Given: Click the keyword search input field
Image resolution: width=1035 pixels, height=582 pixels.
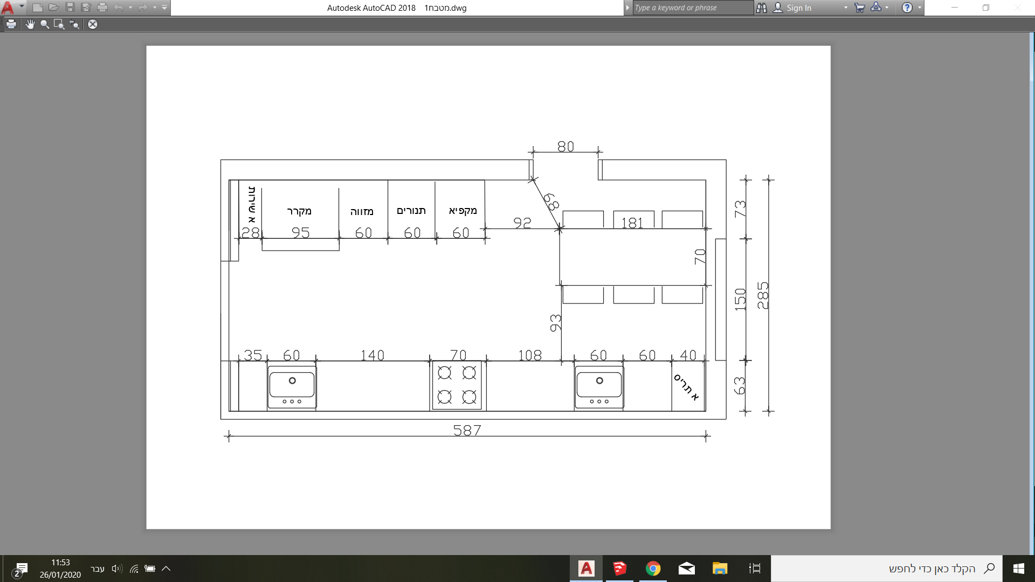Looking at the screenshot, I should [693, 8].
